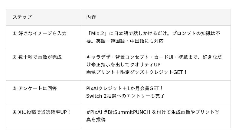242x137 pixels.
Task: Click the 英語・韓国語・中国語にも対応 line
Action: coord(130,41)
